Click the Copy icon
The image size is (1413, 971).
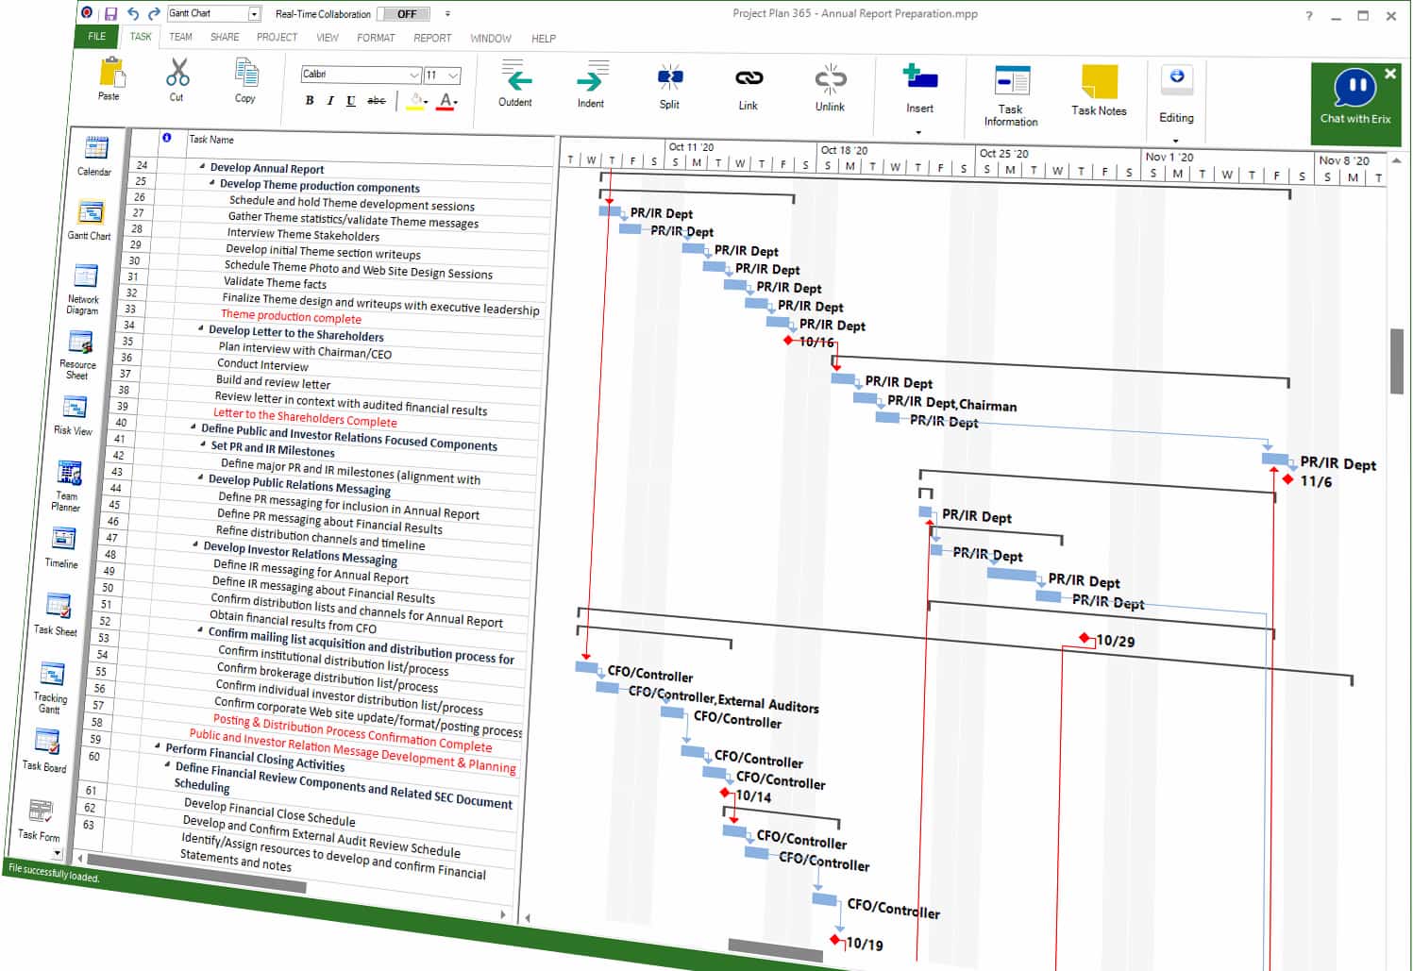click(x=245, y=73)
